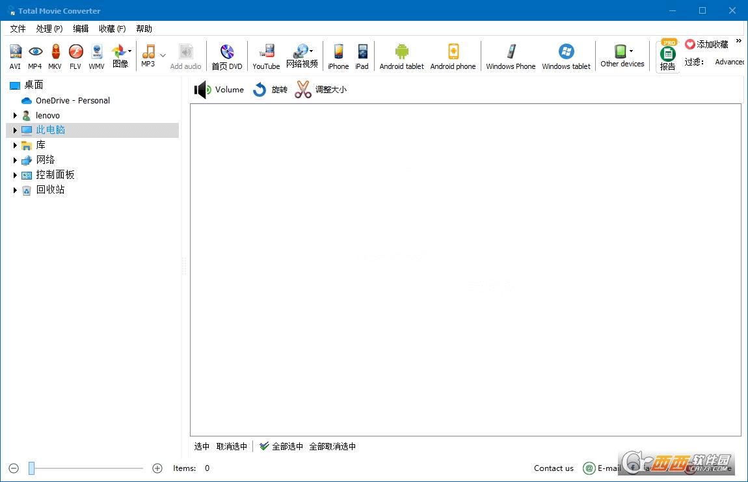The image size is (748, 482).
Task: Open the Volume adjustment tool
Action: point(219,90)
